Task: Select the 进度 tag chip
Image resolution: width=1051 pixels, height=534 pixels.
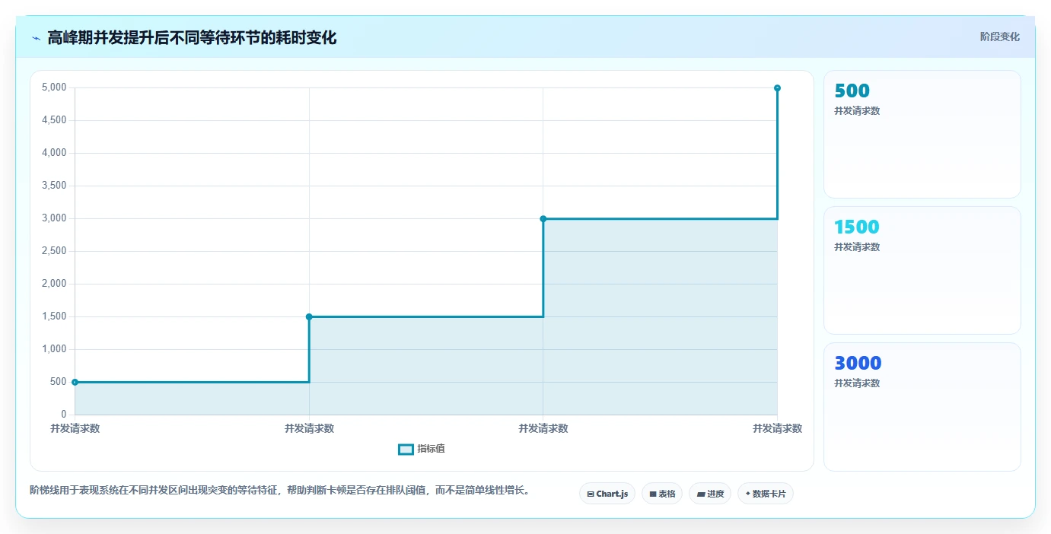Action: coord(710,494)
